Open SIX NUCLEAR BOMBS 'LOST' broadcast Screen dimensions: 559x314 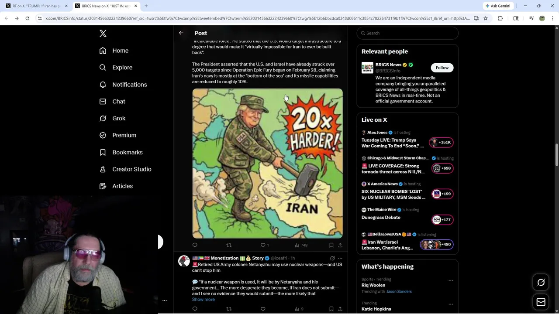[x=393, y=195]
